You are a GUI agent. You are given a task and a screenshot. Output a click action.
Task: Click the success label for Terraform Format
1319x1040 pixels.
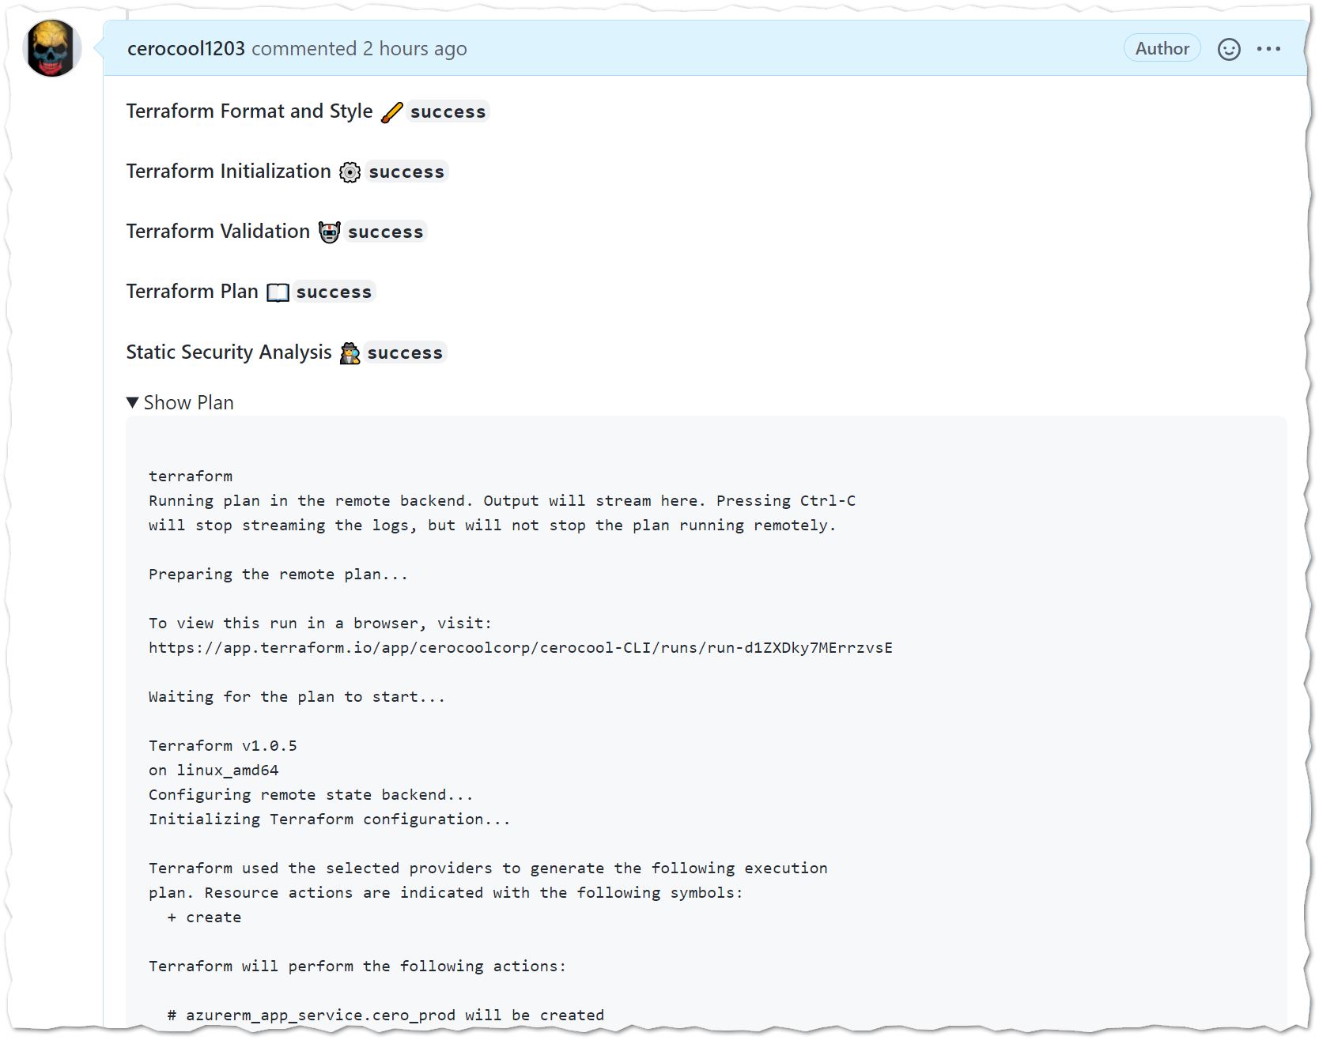coord(448,112)
